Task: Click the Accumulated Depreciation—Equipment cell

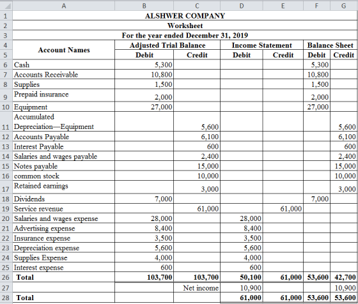Action: (x=64, y=121)
